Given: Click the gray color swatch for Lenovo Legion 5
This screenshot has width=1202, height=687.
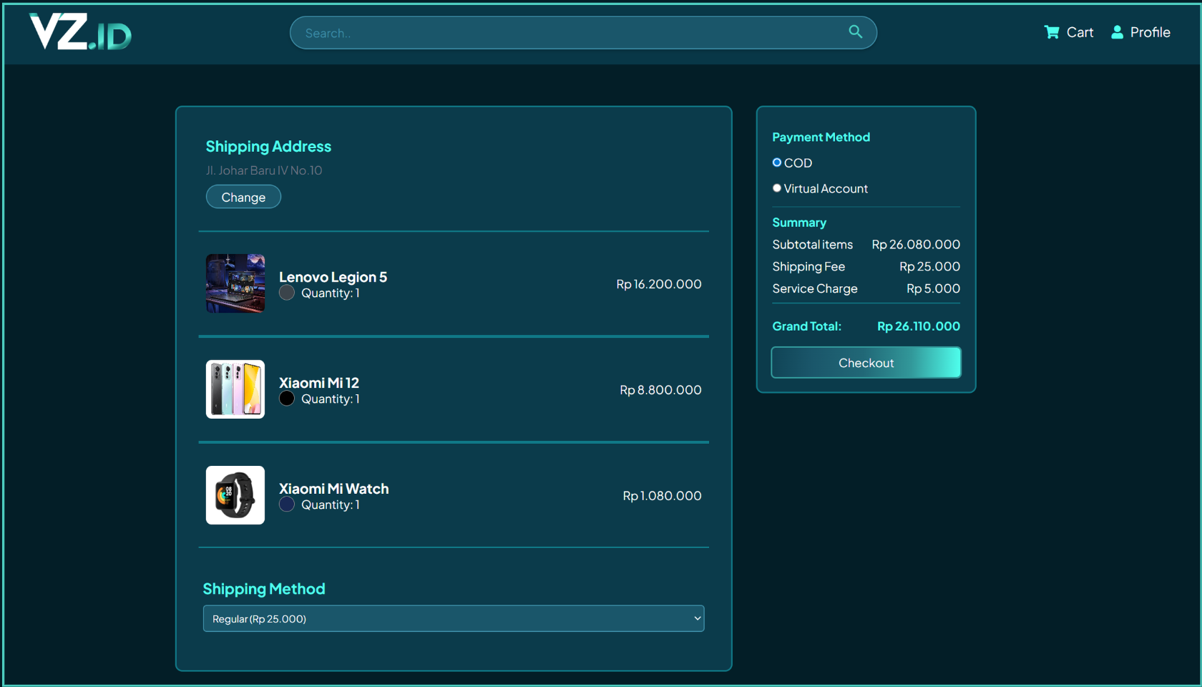Looking at the screenshot, I should click(x=287, y=293).
